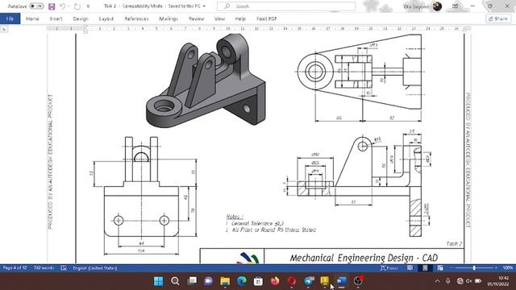This screenshot has width=516, height=290.
Task: Click the Word taskbar icon
Action: [x=342, y=281]
